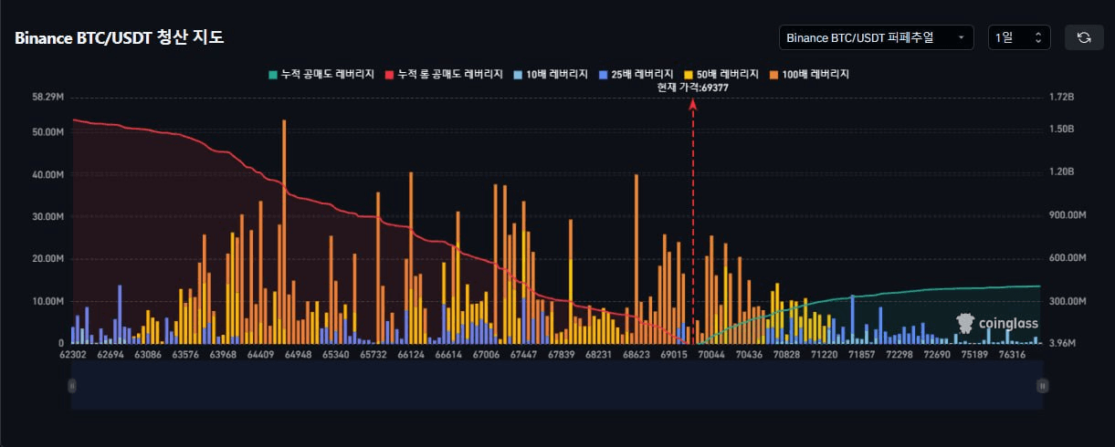The height and width of the screenshot is (447, 1115).
Task: Open the 1일 period selector
Action: click(x=1019, y=37)
